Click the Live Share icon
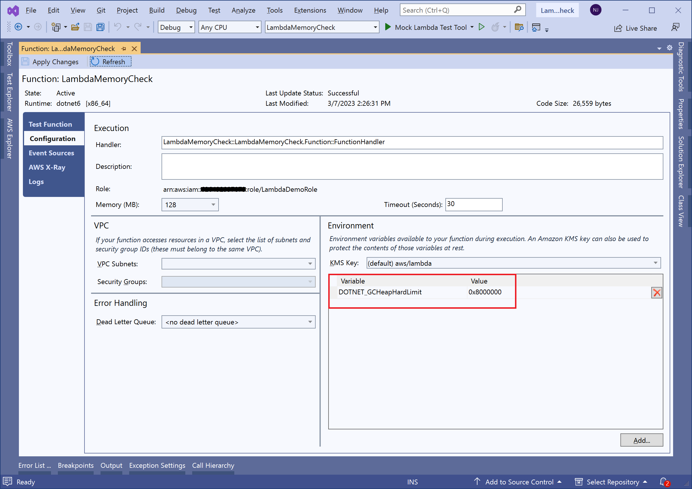This screenshot has width=692, height=489. click(x=618, y=28)
